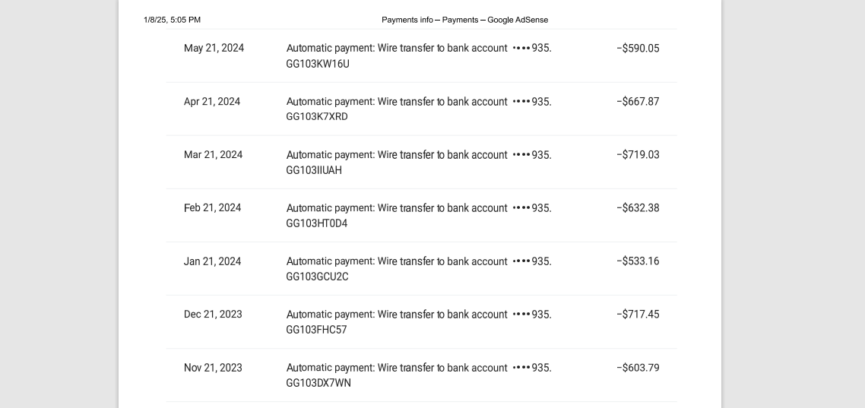Open the GG103HT0D4 wire transfer entry

tap(419, 216)
